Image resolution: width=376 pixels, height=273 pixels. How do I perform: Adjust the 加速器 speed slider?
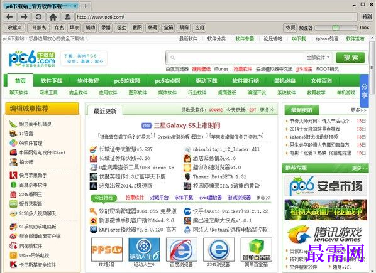tap(336, 28)
